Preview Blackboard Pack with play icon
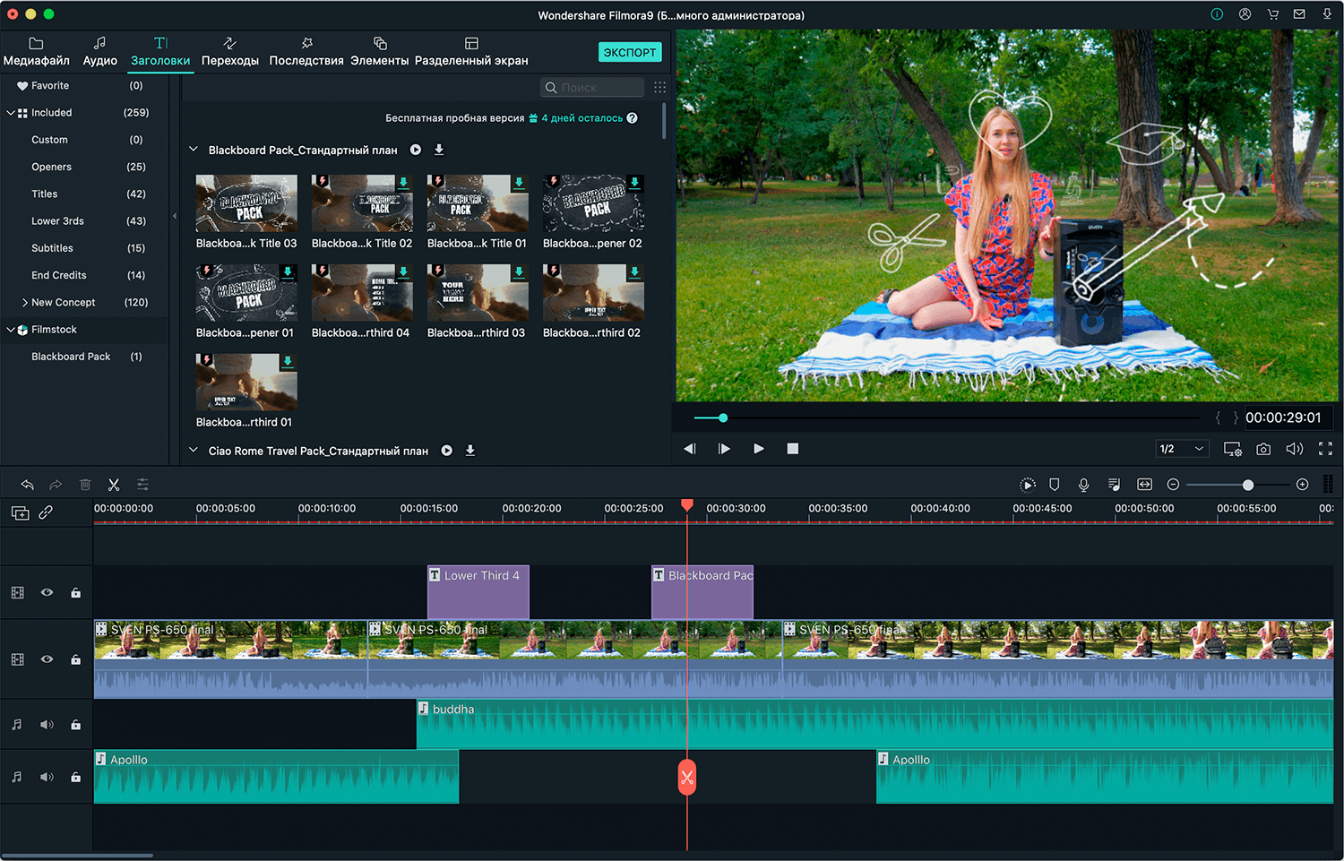 click(x=416, y=150)
